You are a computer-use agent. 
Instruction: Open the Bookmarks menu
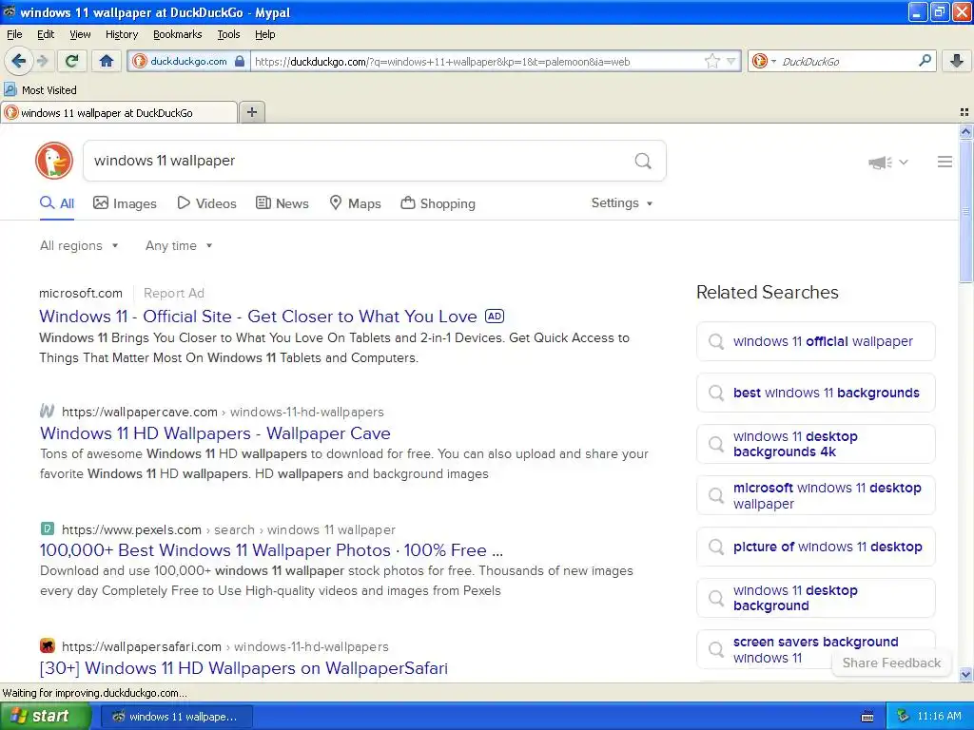pos(178,34)
